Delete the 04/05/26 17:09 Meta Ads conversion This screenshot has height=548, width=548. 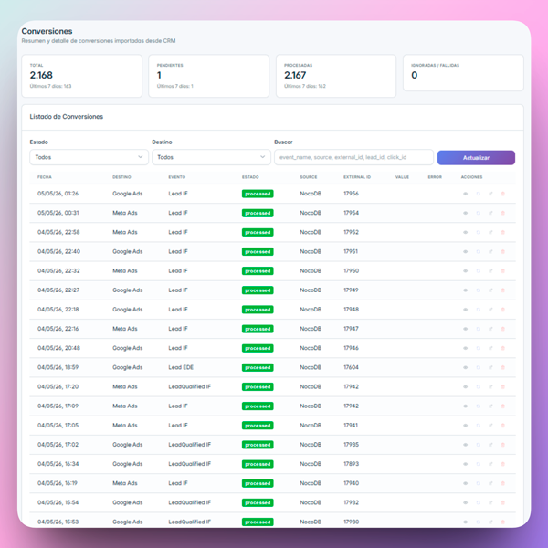tap(503, 406)
